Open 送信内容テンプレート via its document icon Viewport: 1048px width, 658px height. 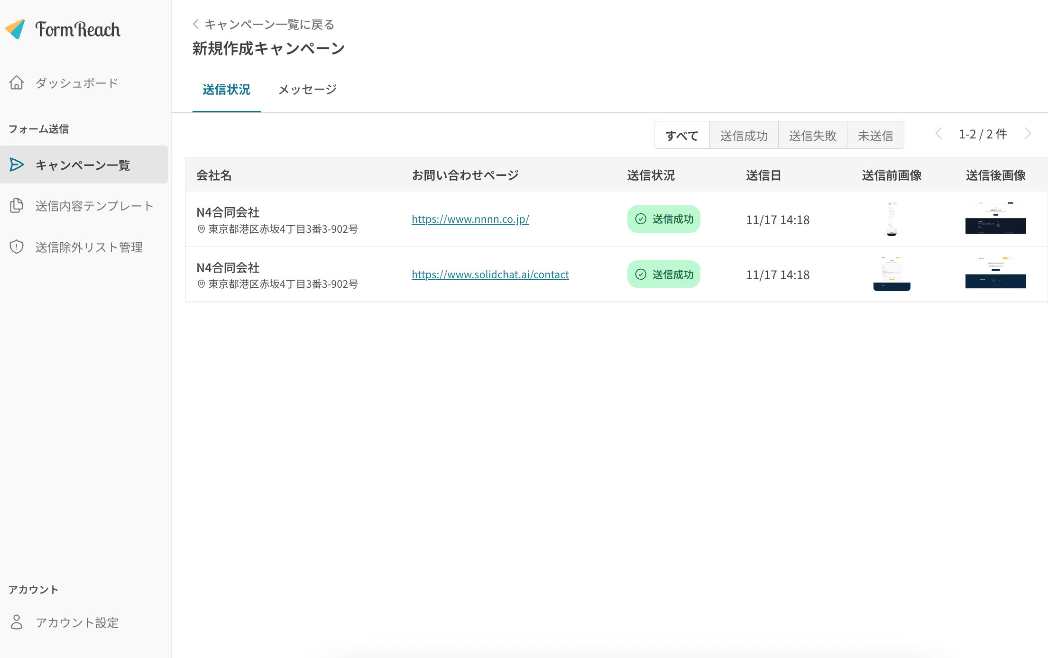(17, 206)
